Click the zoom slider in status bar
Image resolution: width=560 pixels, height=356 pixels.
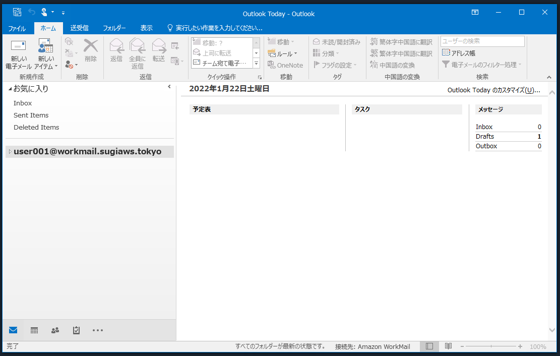click(x=491, y=346)
